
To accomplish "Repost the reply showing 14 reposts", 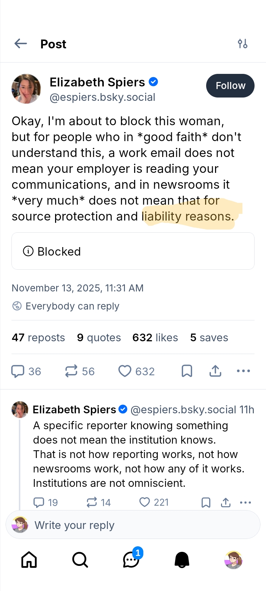I will pos(92,502).
